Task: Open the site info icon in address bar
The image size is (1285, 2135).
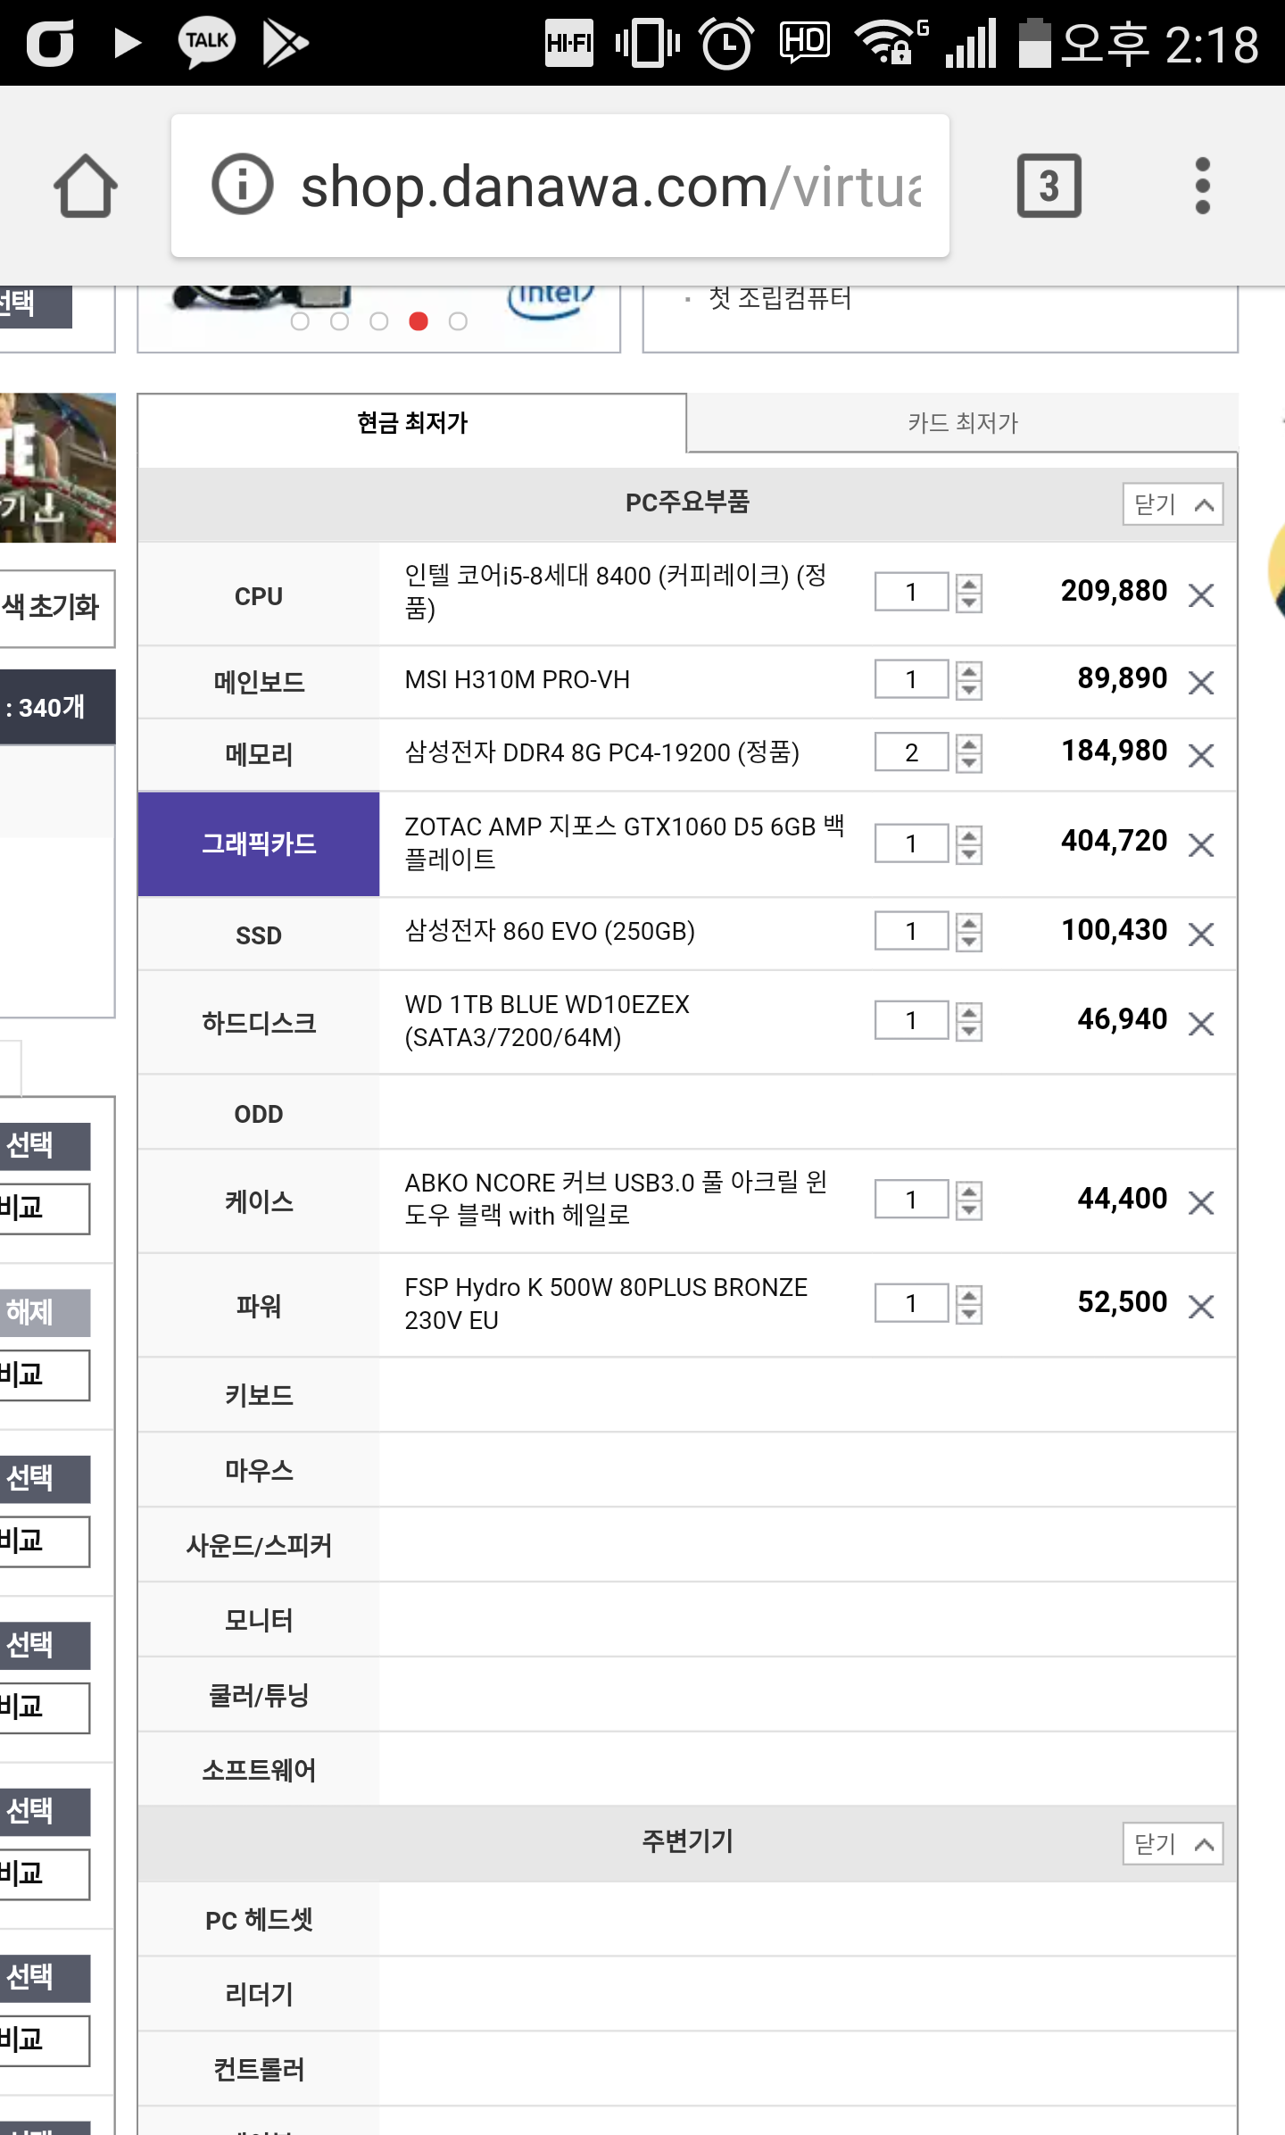Action: tap(242, 185)
